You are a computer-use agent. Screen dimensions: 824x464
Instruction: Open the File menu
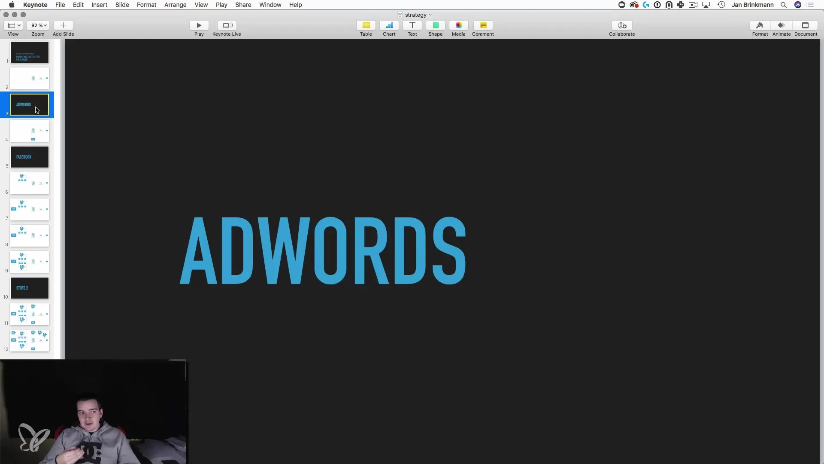pos(60,5)
